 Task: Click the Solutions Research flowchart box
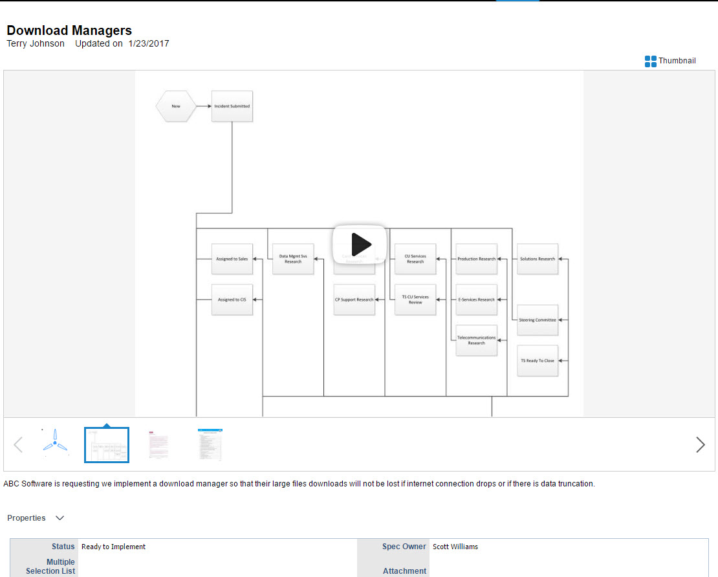click(x=538, y=259)
